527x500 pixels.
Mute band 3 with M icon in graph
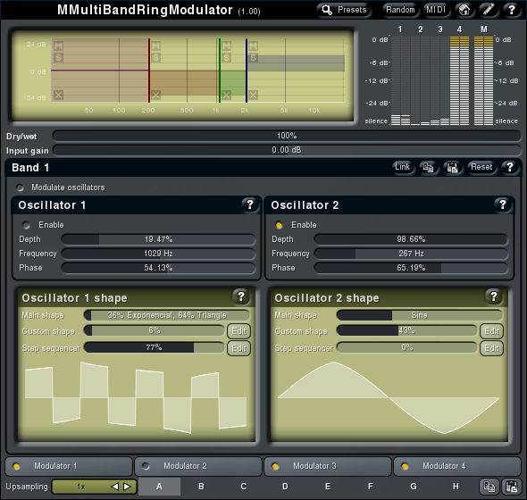pos(227,46)
